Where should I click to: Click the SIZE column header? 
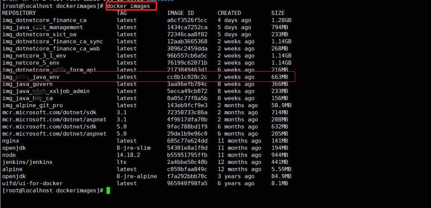(x=278, y=13)
